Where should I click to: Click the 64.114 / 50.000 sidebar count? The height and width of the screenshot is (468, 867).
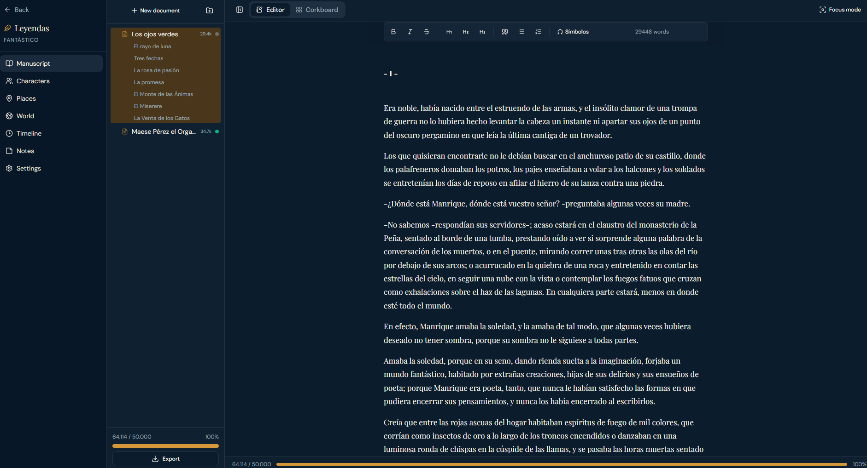coord(132,437)
